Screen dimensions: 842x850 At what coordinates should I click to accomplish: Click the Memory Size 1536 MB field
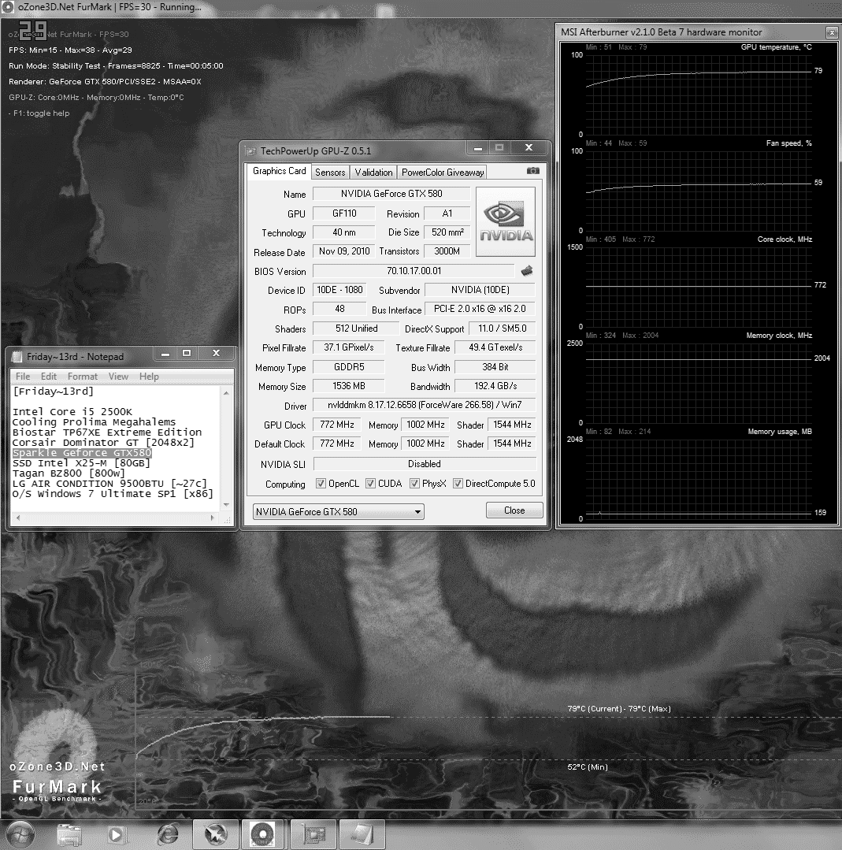click(349, 386)
